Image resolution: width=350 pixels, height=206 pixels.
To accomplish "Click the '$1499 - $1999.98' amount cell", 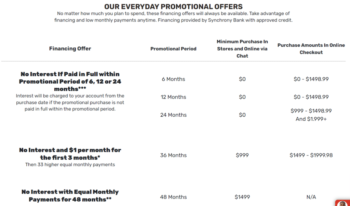I will pyautogui.click(x=311, y=155).
